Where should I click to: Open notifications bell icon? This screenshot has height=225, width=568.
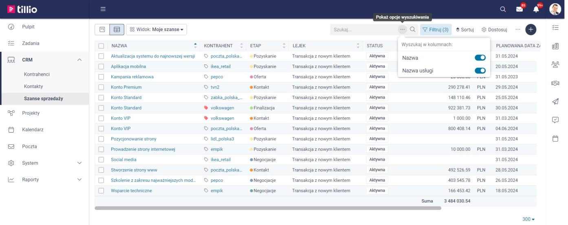pos(536,9)
